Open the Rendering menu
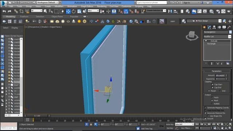The width and height of the screenshot is (233, 131). coord(102,7)
